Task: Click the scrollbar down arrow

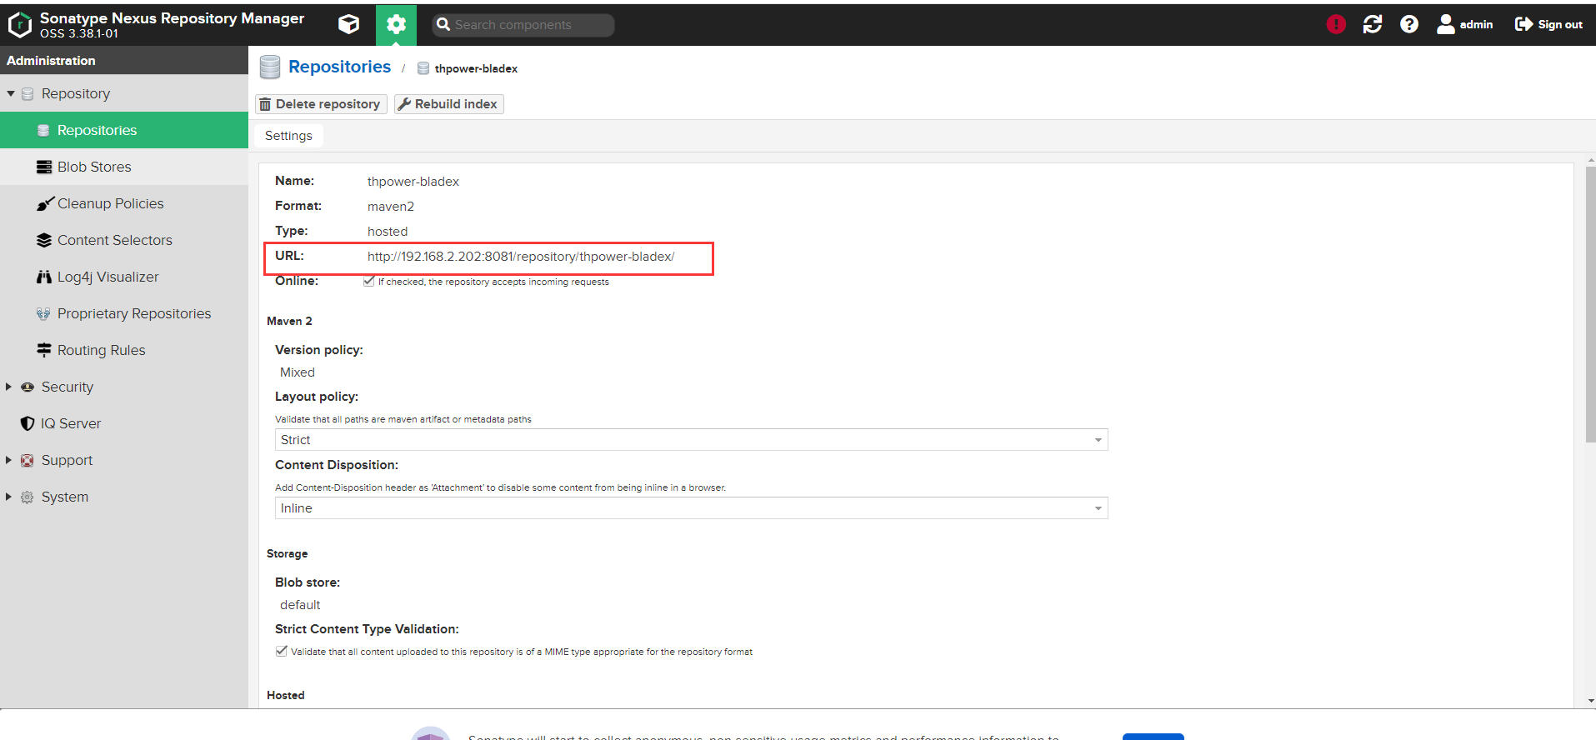Action: [x=1591, y=702]
